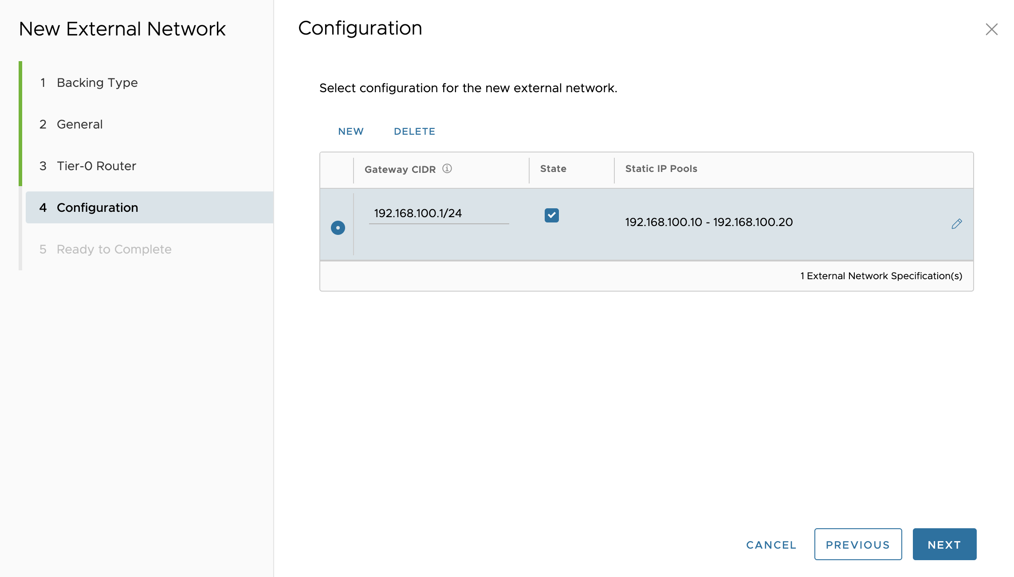
Task: Cancel the New External Network wizard
Action: click(771, 545)
